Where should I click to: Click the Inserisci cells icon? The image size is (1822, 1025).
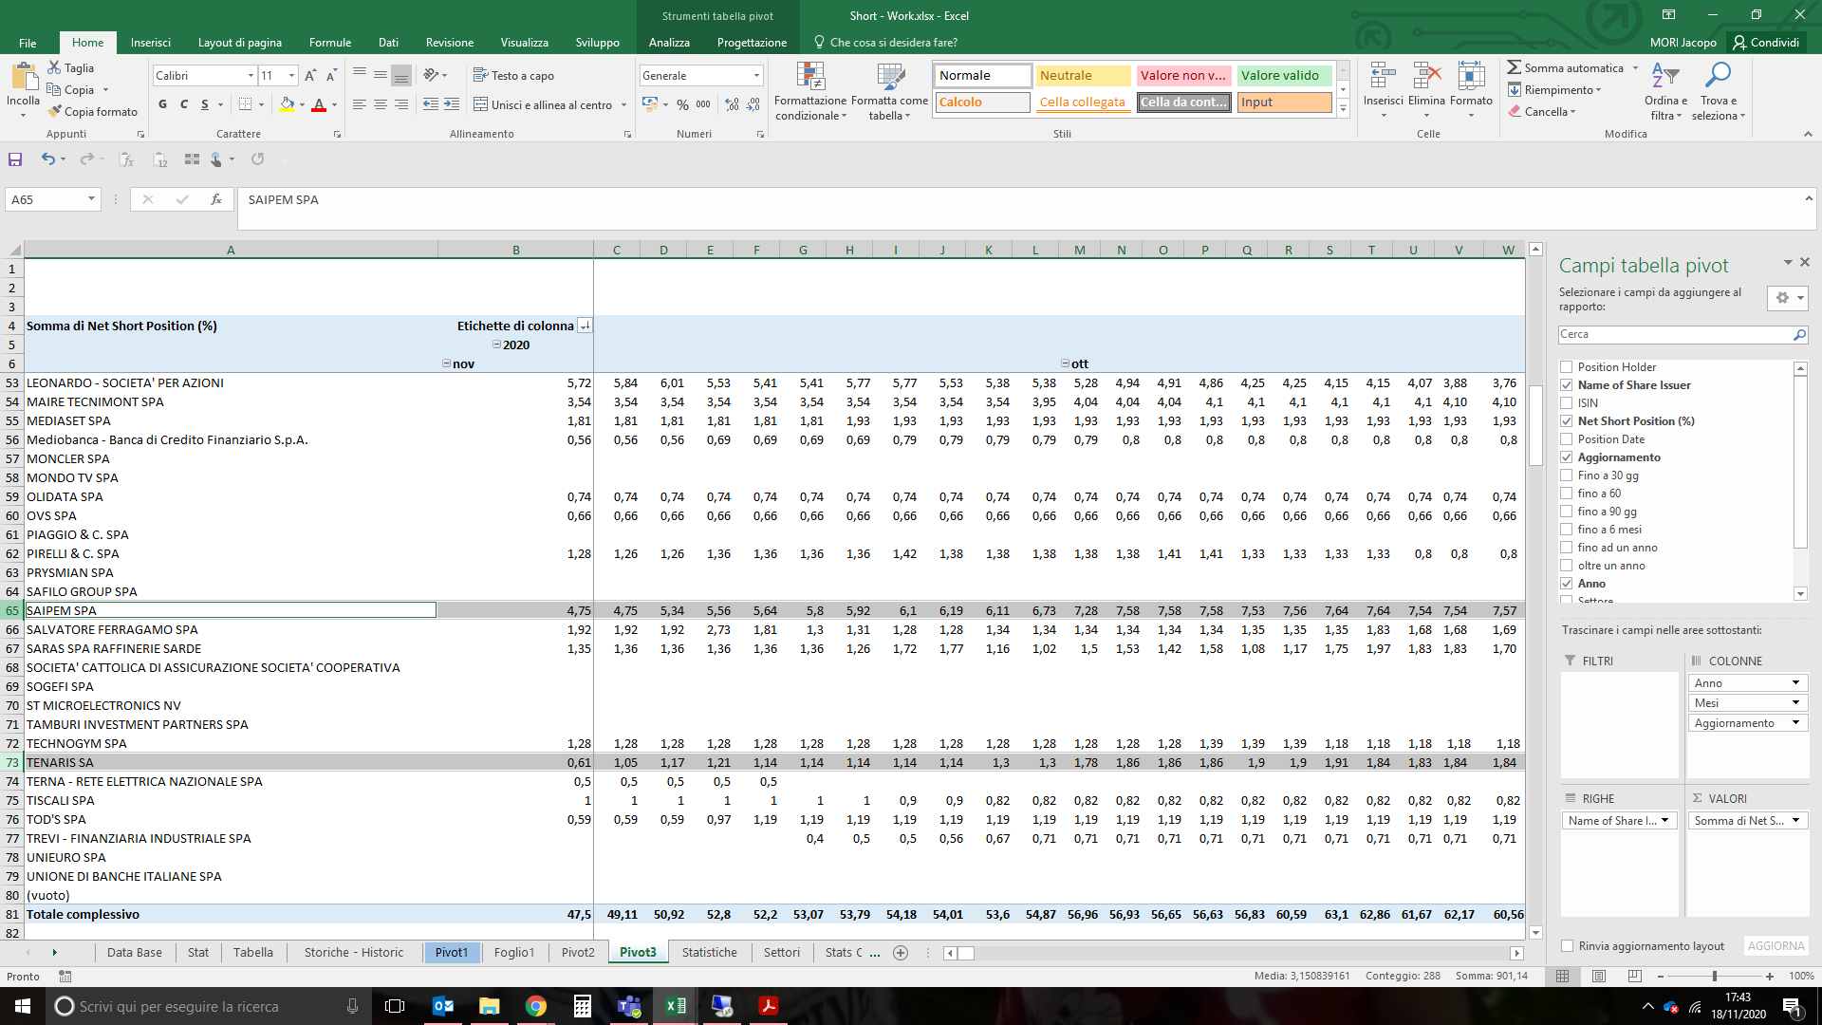(1383, 76)
